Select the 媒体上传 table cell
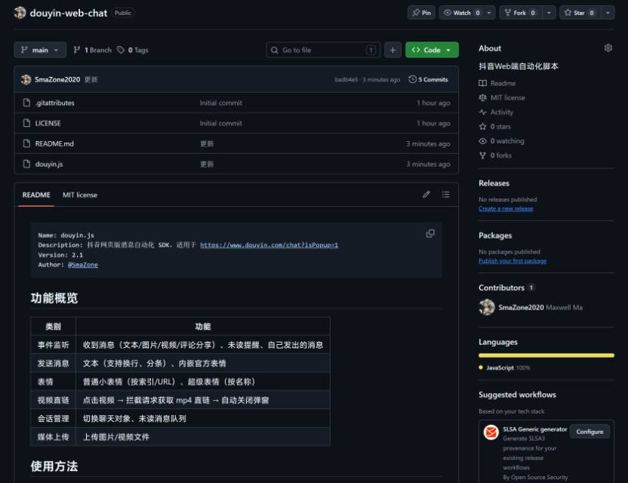The height and width of the screenshot is (483, 628). (54, 437)
